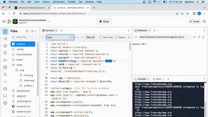Open the Secrets lock icon
Viewport: 208px width, 117px height.
[x=5, y=53]
